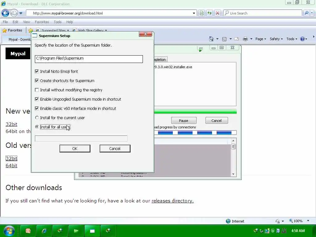The image size is (316, 237).
Task: Click OK in Supermium Setup
Action: click(75, 148)
